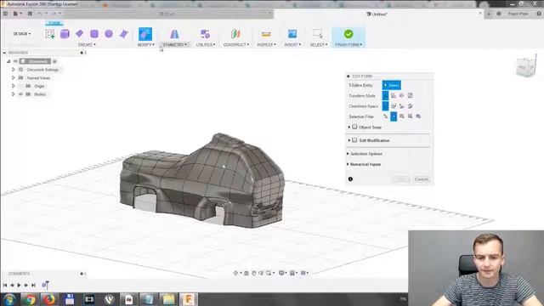Image resolution: width=544 pixels, height=306 pixels.
Task: Activate the Edit Form modify tool
Action: tap(145, 34)
